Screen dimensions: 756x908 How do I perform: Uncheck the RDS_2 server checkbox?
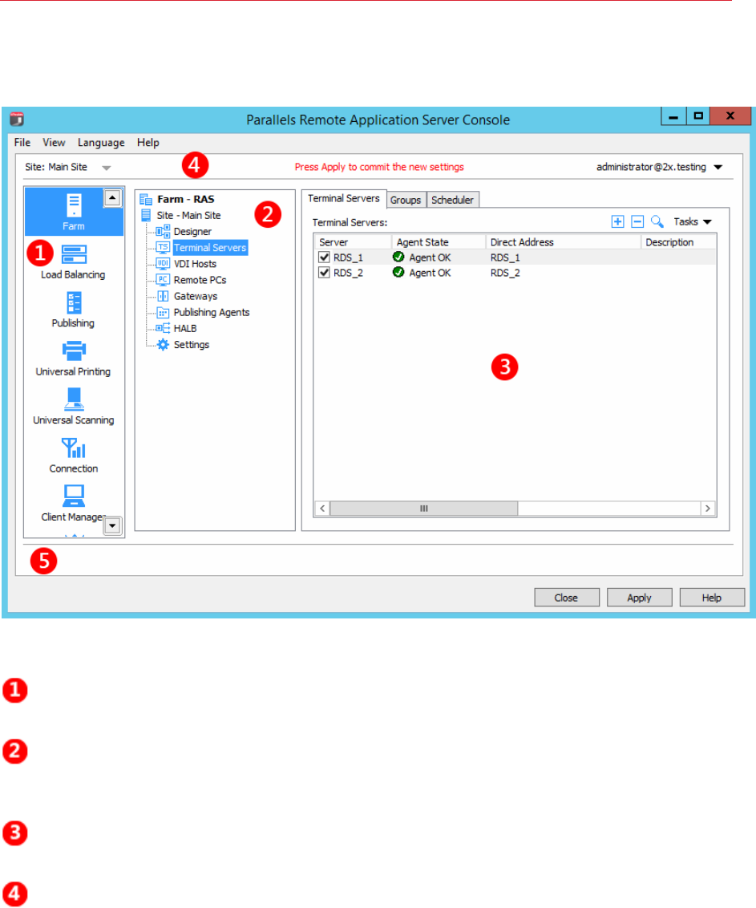point(324,272)
